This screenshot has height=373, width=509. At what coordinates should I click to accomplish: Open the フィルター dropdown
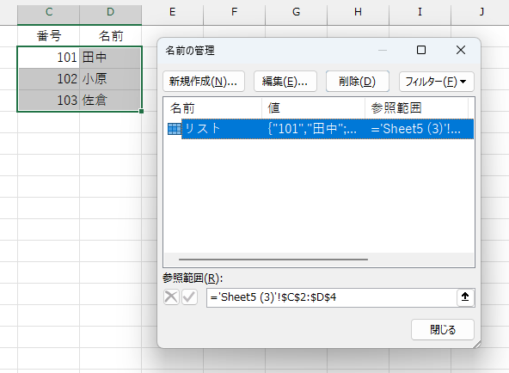[436, 82]
